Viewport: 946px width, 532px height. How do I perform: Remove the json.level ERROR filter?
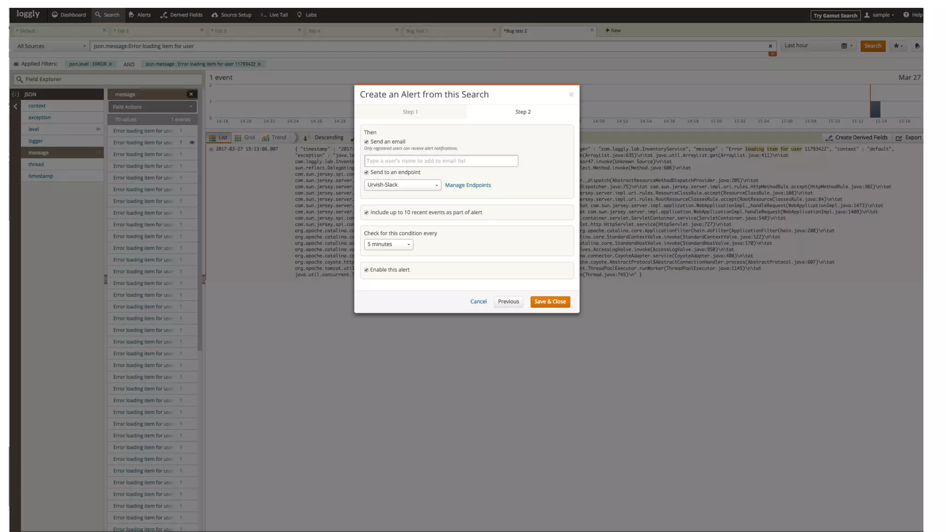coord(110,64)
